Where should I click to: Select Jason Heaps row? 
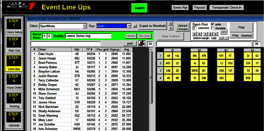click(82, 58)
